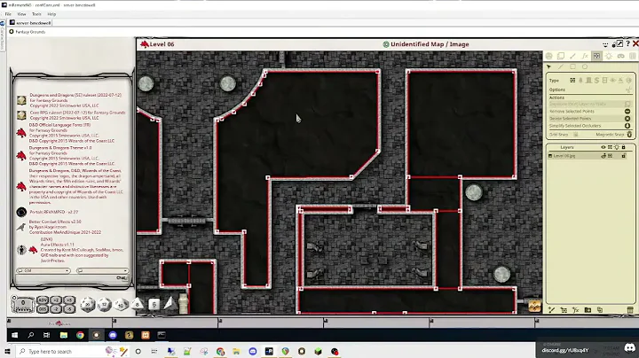The image size is (639, 358).
Task: Set occluder type to eye icon
Action: tap(612, 80)
